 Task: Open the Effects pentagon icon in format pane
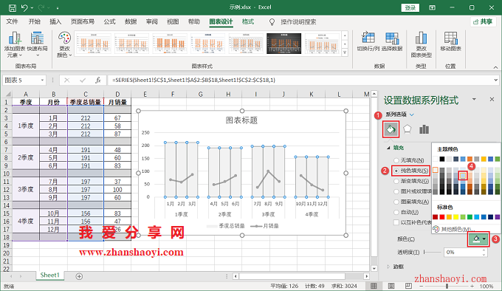point(408,129)
